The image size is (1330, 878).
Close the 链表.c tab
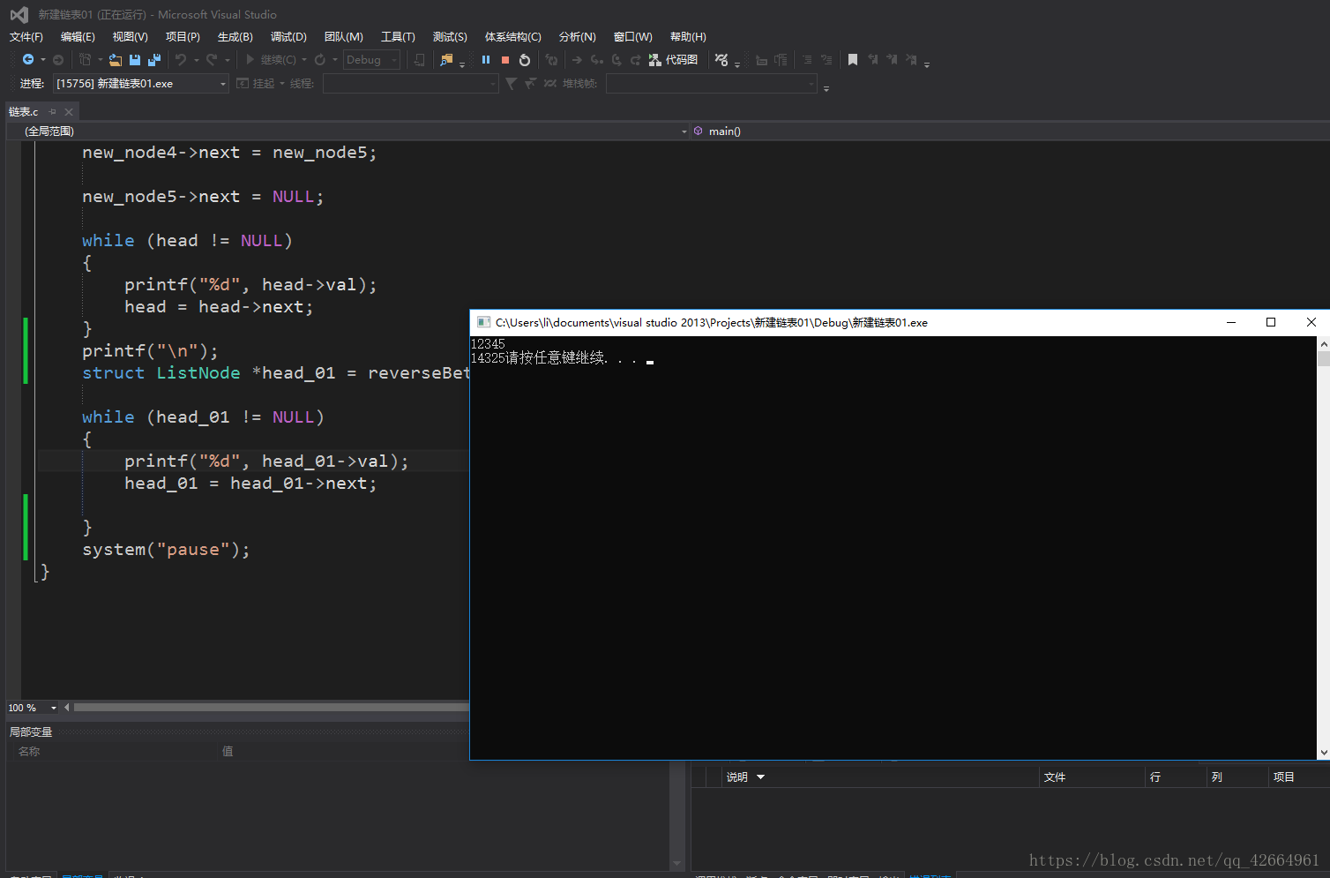69,111
